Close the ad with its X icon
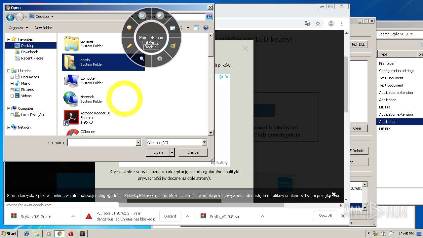This screenshot has height=238, width=423. point(227,77)
